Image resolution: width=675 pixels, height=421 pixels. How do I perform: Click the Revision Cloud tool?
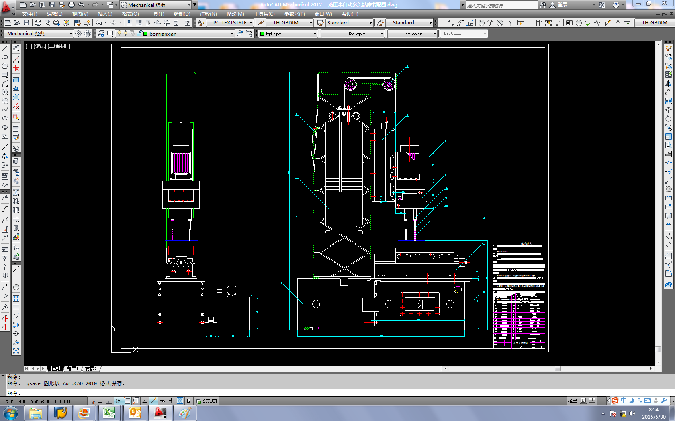tap(5, 101)
